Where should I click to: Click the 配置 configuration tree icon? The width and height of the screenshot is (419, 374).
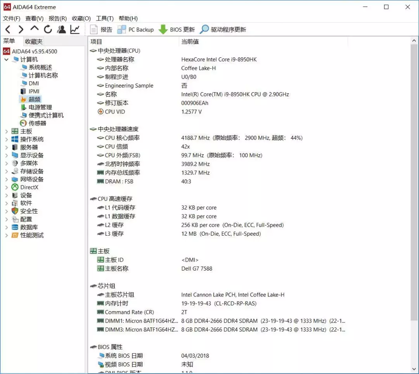point(15,219)
